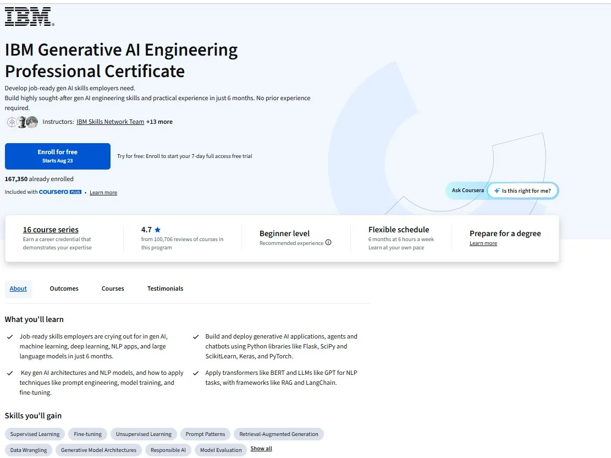The image size is (611, 458).
Task: Select the Model Evaluation skill tag
Action: 221,450
